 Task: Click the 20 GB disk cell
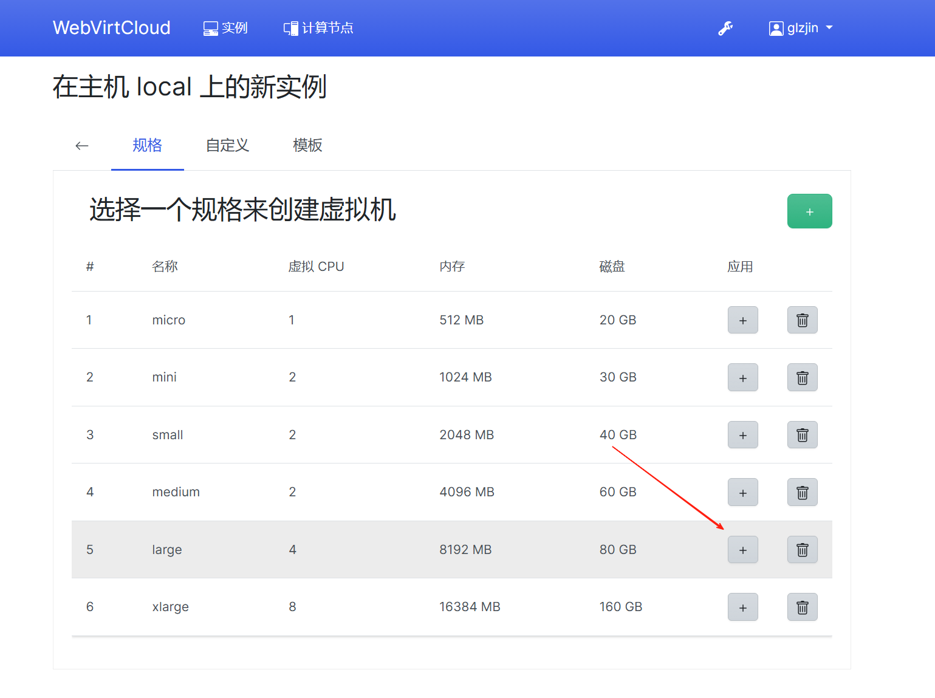(618, 320)
